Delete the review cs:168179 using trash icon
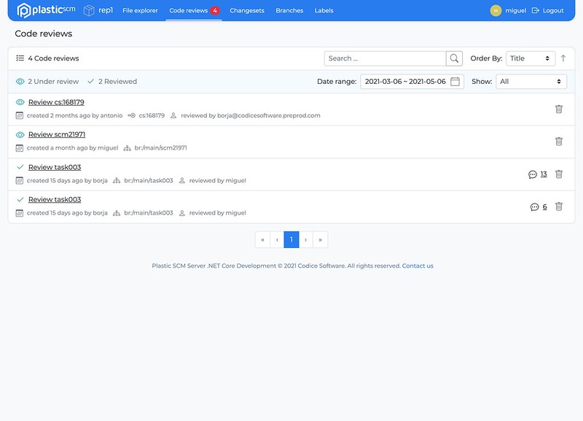The height and width of the screenshot is (421, 583). point(558,109)
